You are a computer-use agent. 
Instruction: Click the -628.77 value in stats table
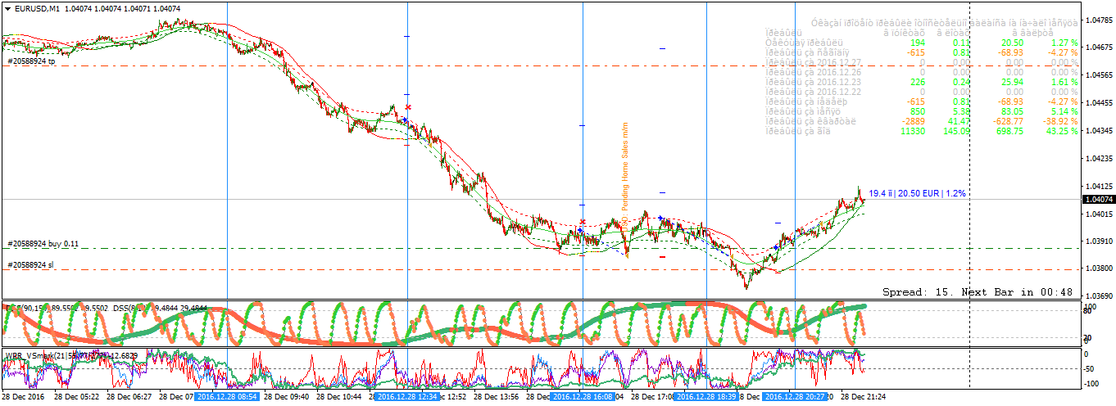point(1006,120)
